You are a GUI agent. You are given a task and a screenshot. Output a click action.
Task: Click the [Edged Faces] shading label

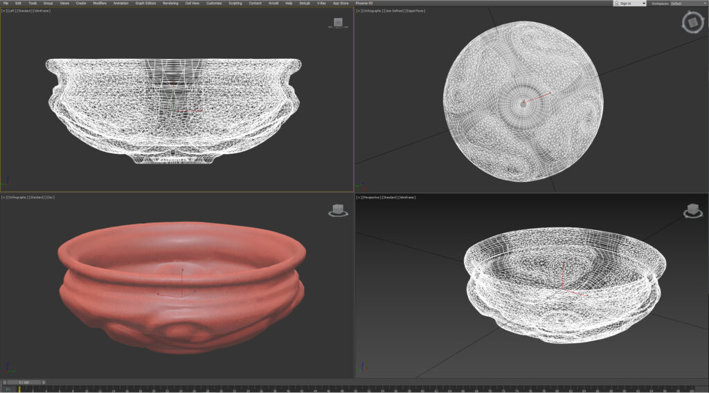(415, 11)
